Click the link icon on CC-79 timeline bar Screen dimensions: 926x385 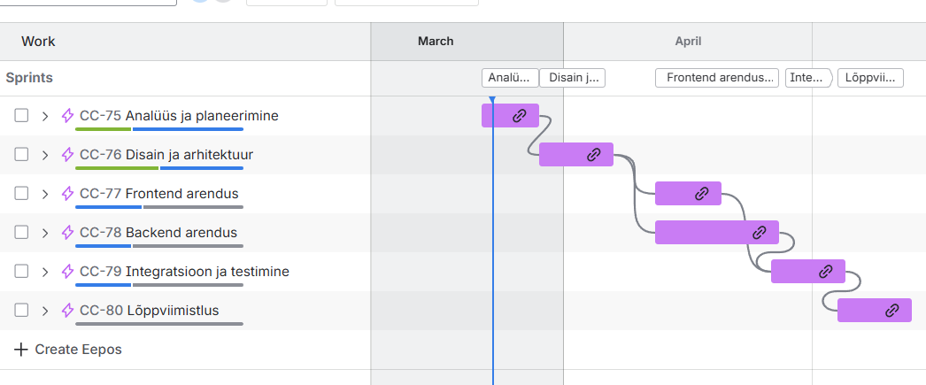tap(825, 271)
